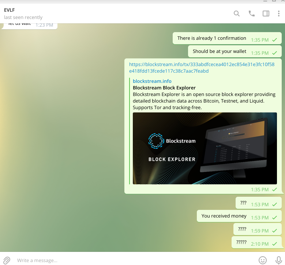
Task: Click the 'last seen recently' status text
Action: click(23, 18)
